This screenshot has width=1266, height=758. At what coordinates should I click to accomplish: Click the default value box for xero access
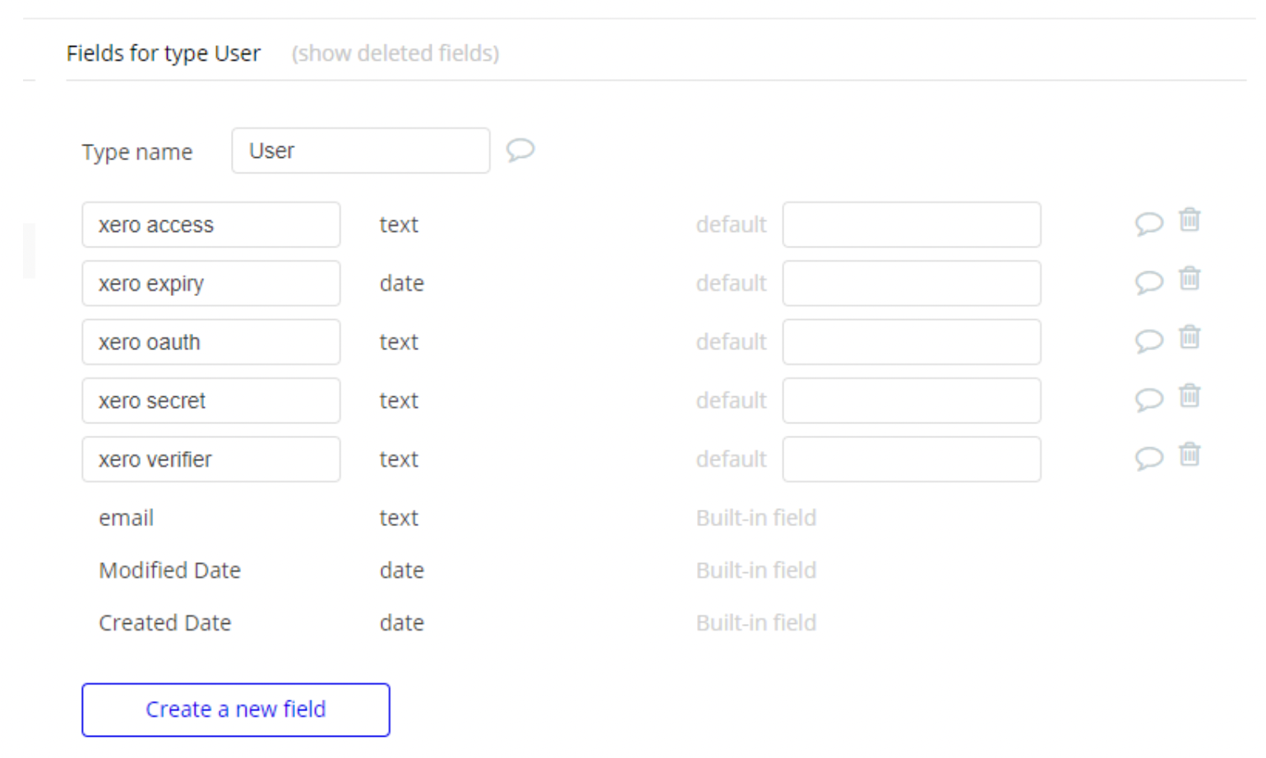click(x=911, y=225)
